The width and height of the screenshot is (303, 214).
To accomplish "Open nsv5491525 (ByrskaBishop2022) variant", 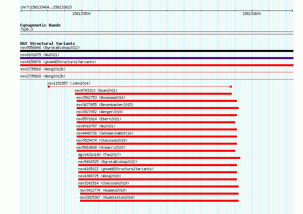I will (x=108, y=162).
